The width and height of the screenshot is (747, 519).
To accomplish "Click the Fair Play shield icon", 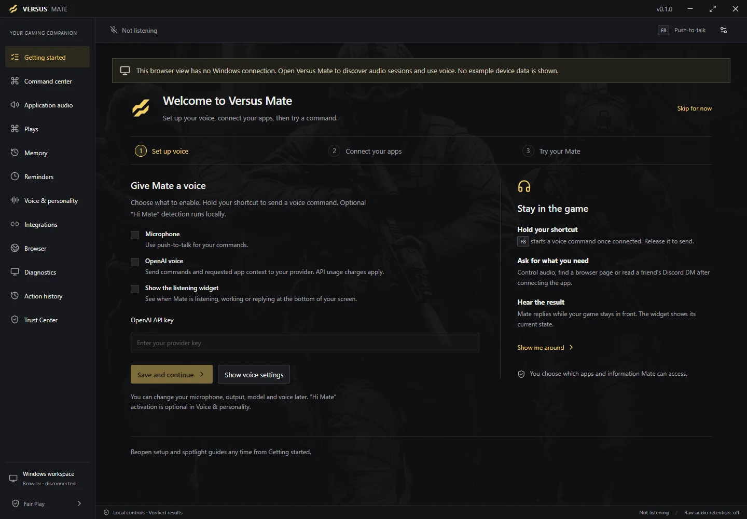I will (x=15, y=503).
